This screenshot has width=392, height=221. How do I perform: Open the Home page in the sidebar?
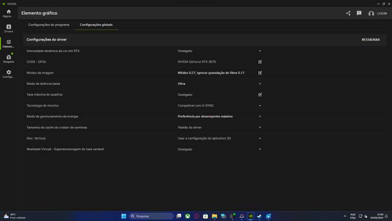[8, 14]
